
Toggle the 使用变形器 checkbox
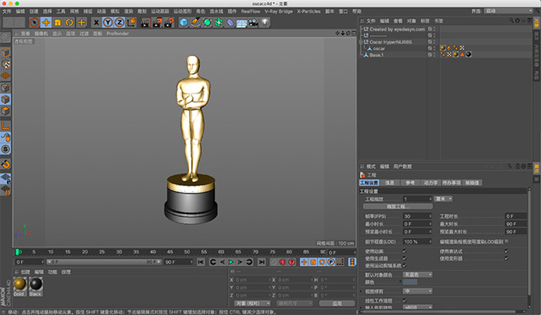tap(506, 258)
